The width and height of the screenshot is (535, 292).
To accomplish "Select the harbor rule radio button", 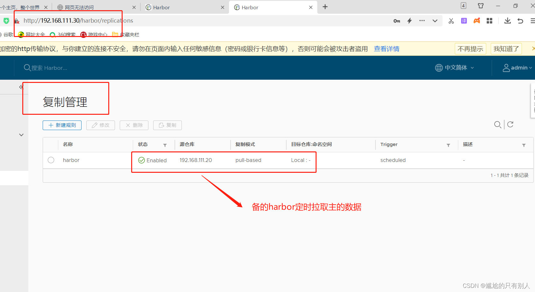I will point(51,160).
